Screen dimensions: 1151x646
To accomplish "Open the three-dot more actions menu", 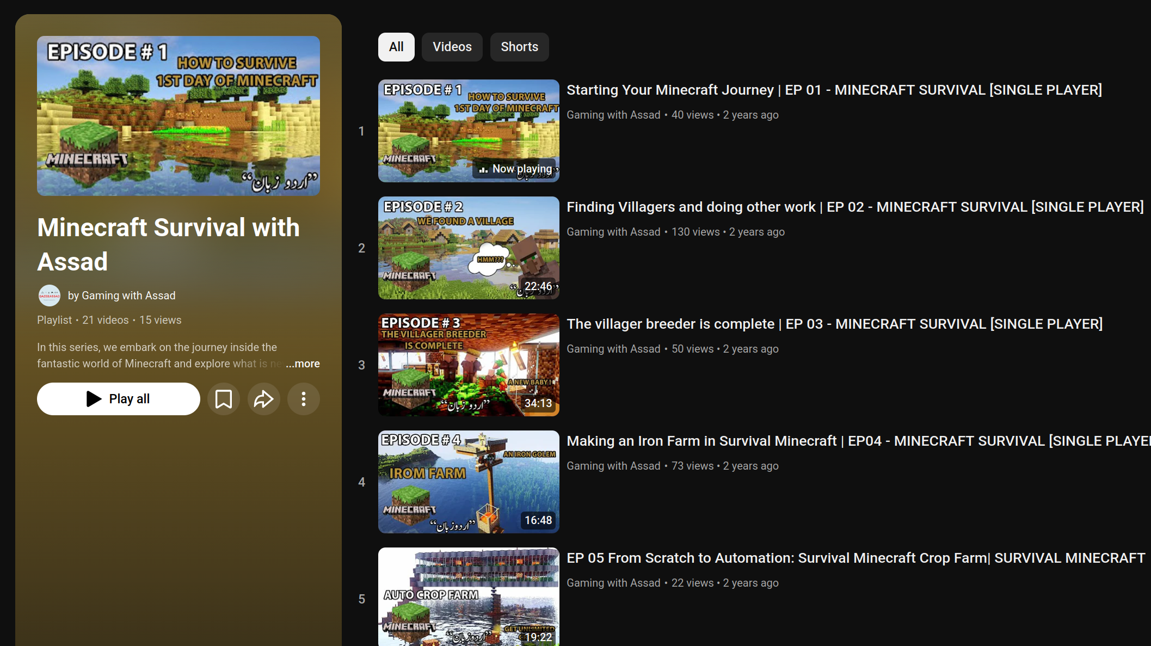I will point(304,399).
